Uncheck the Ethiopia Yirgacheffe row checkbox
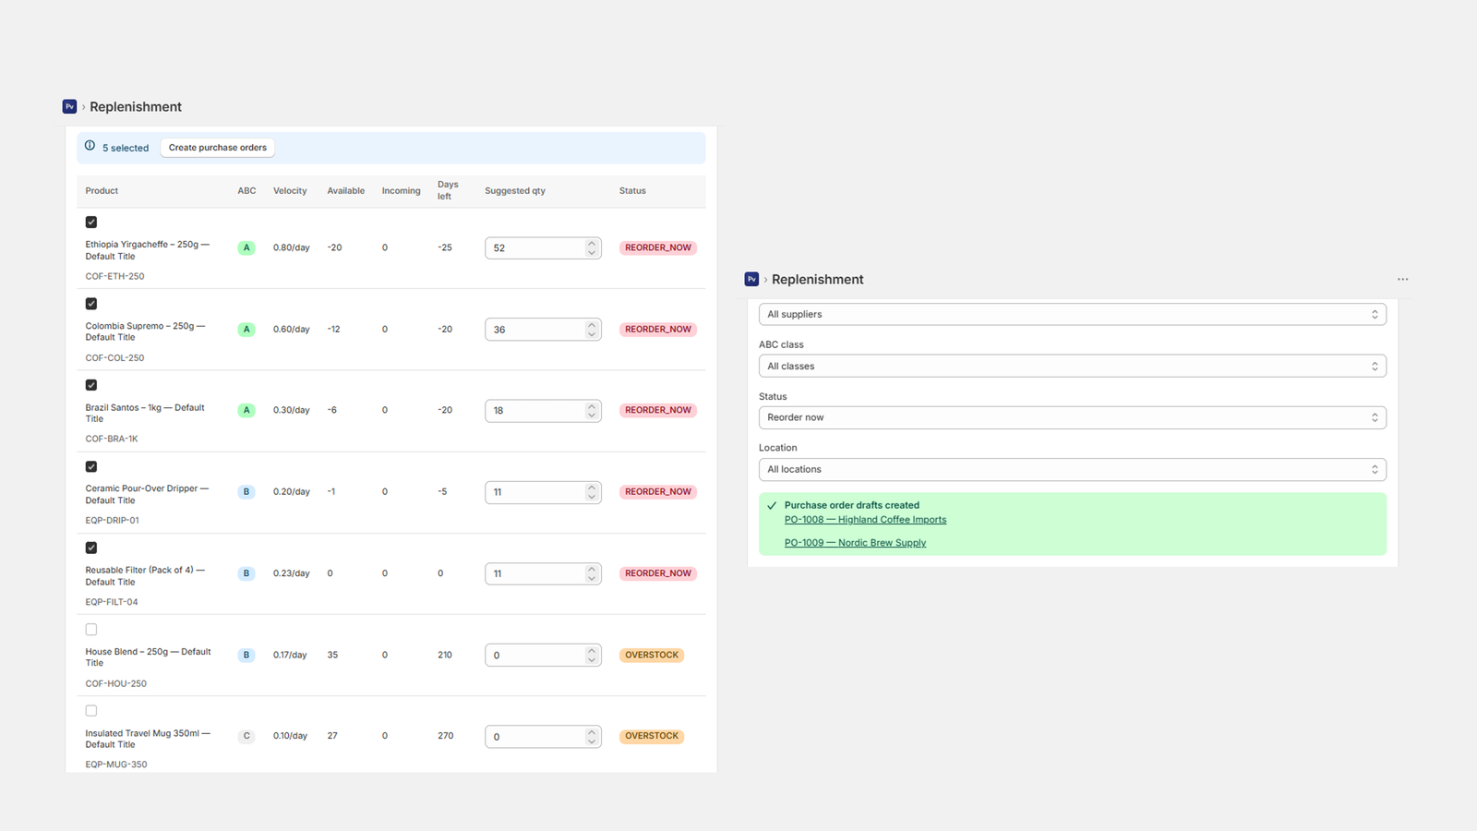 (91, 222)
